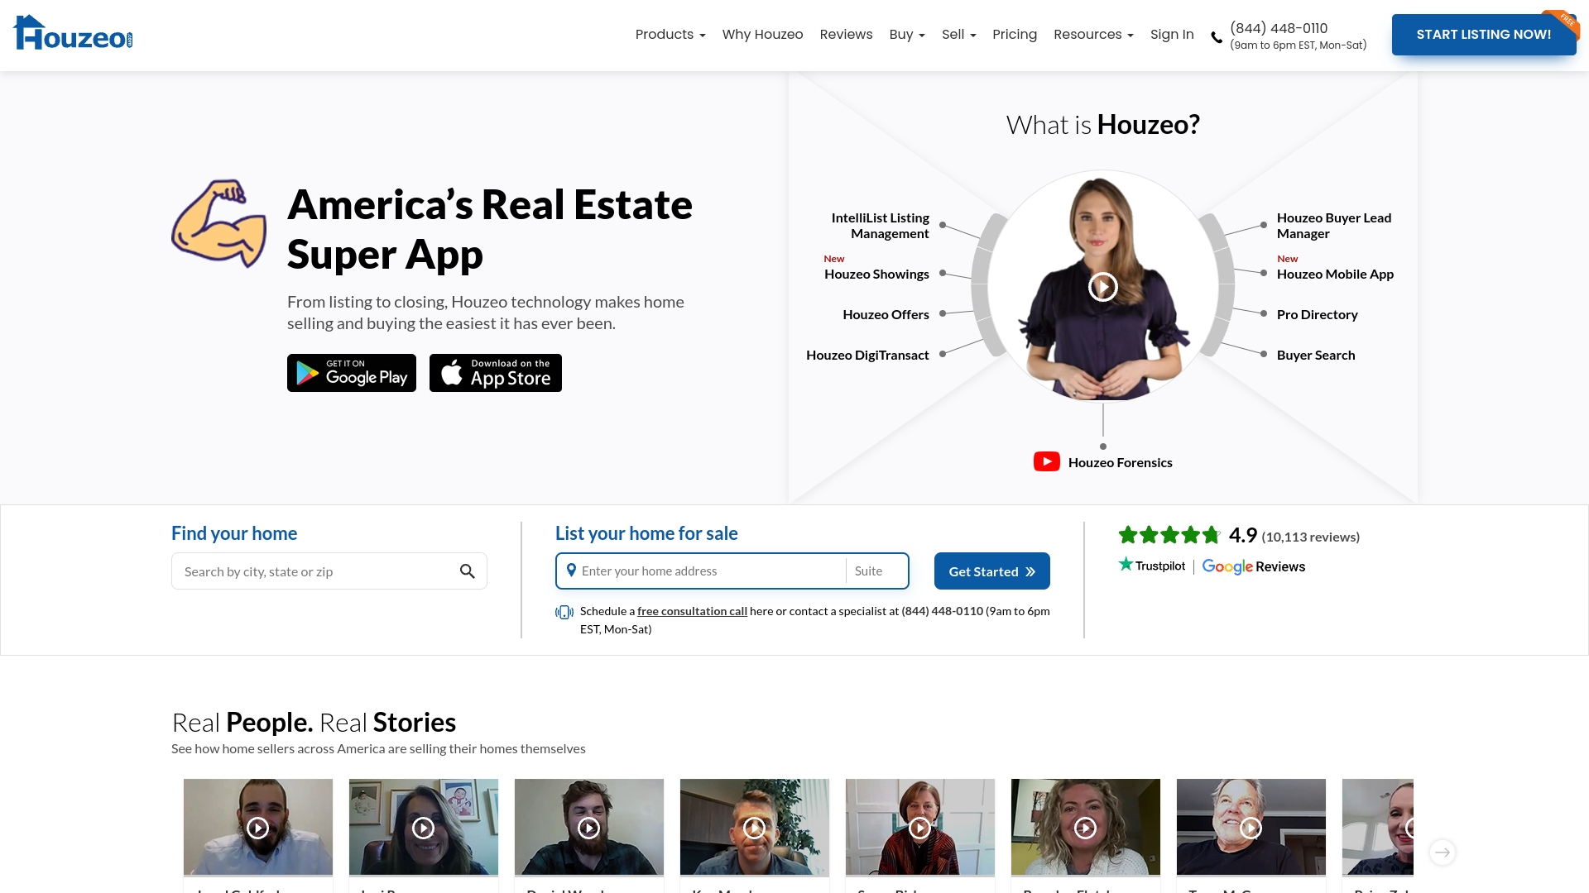Play the fourth testimonial video, man near plant
Screen dimensions: 1589x893
pos(755,828)
